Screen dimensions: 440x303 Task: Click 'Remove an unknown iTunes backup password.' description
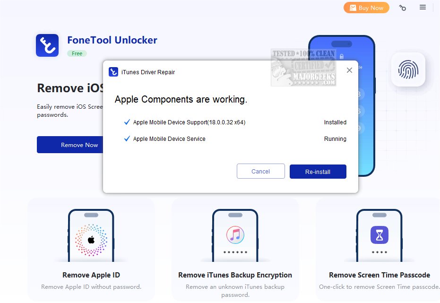point(235,291)
